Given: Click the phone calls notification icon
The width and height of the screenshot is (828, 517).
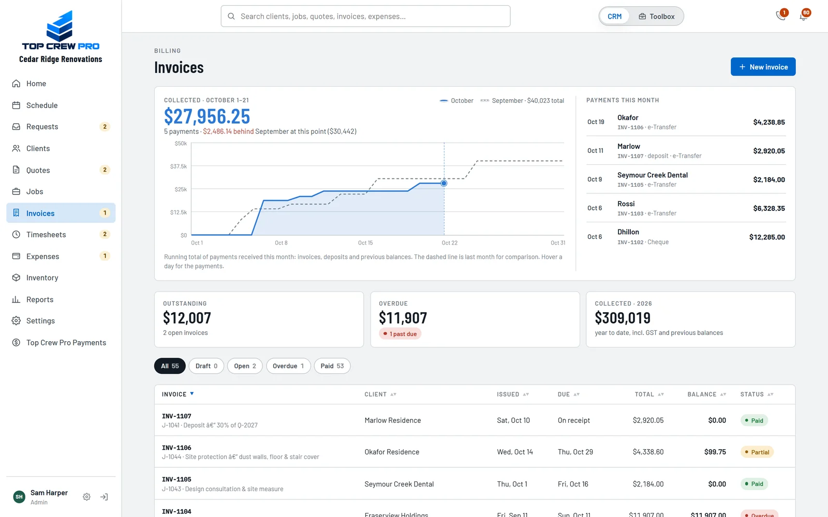Looking at the screenshot, I should [x=781, y=16].
